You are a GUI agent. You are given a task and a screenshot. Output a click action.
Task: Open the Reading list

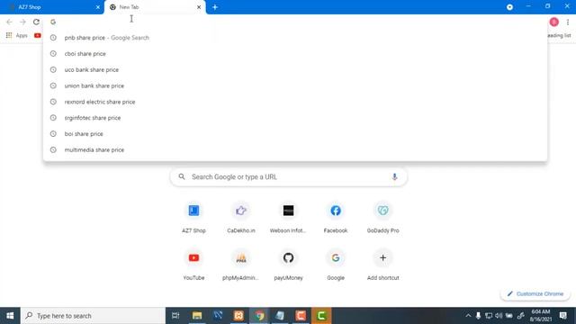(559, 35)
